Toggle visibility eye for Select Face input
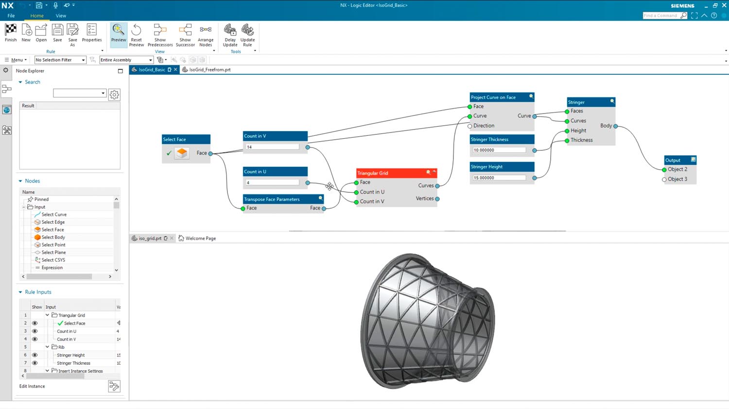This screenshot has width=729, height=409. coord(35,323)
